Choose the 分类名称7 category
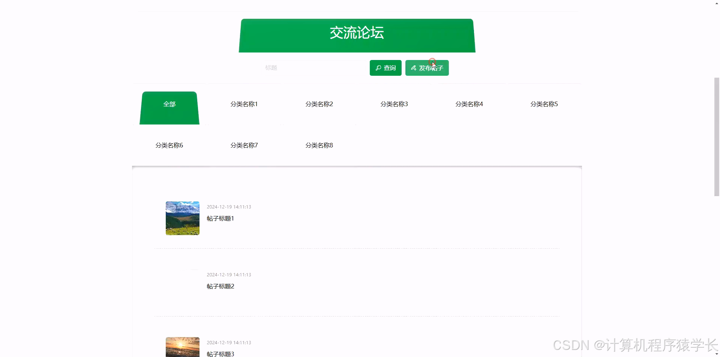This screenshot has height=357, width=720. click(x=244, y=145)
